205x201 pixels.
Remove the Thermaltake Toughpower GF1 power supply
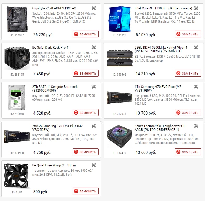(196, 126)
